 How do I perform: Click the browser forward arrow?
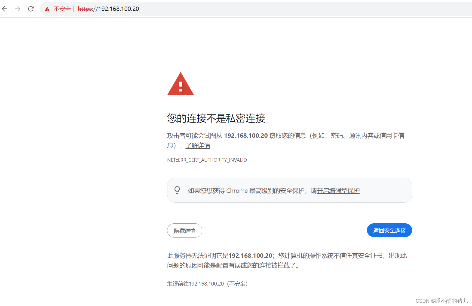[18, 9]
